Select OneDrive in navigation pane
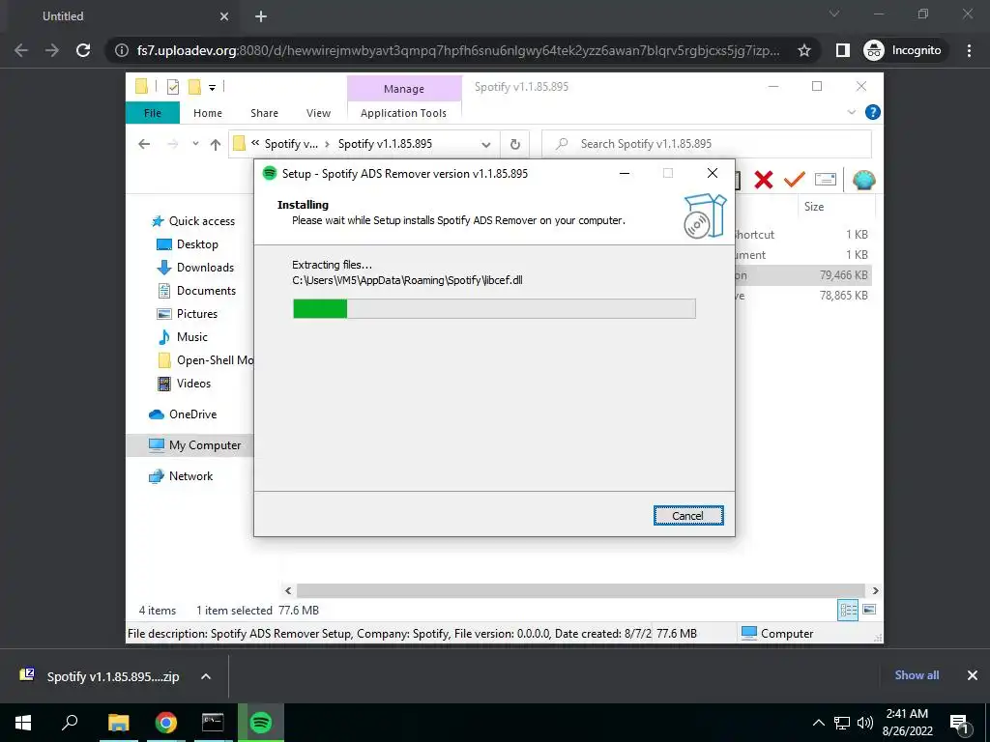 tap(183, 414)
